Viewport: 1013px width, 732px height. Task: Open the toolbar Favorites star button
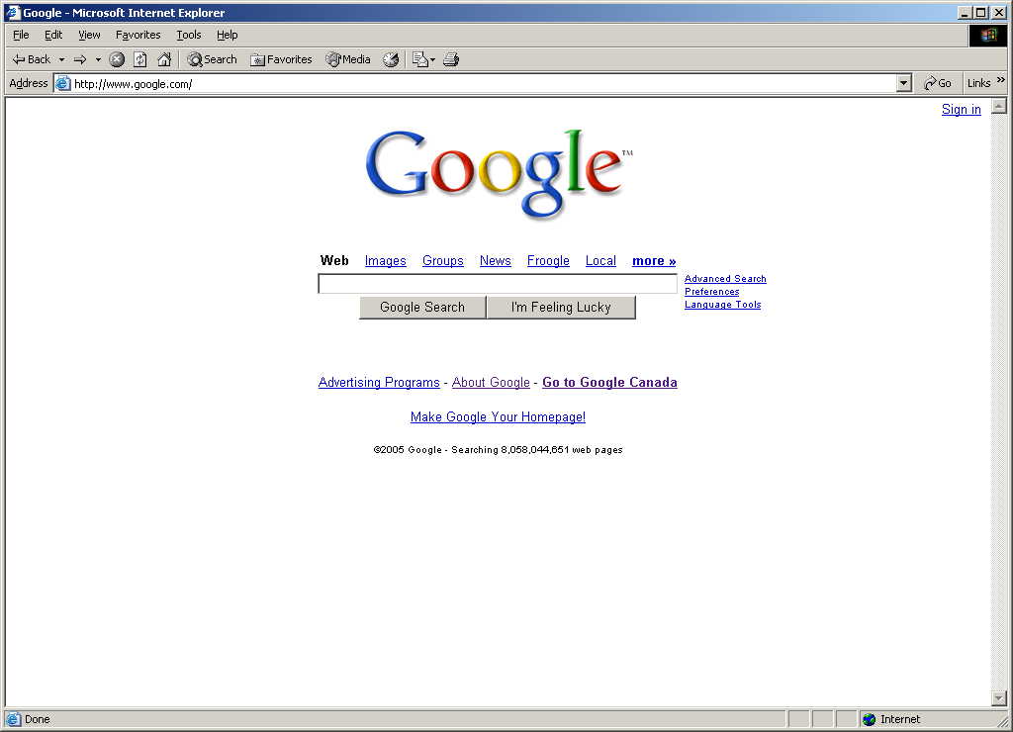pyautogui.click(x=281, y=59)
